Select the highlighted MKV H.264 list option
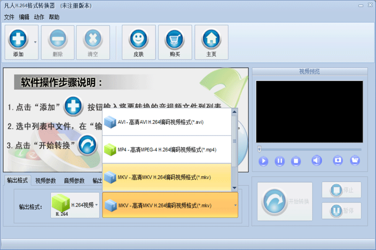This screenshot has height=250, width=376. pyautogui.click(x=167, y=177)
